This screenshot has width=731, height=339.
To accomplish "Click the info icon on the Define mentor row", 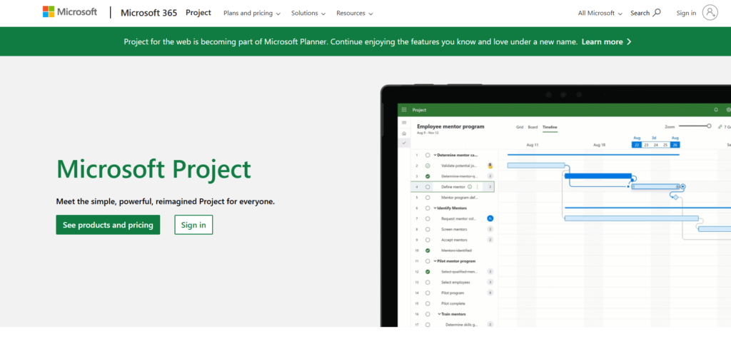I will pyautogui.click(x=470, y=186).
